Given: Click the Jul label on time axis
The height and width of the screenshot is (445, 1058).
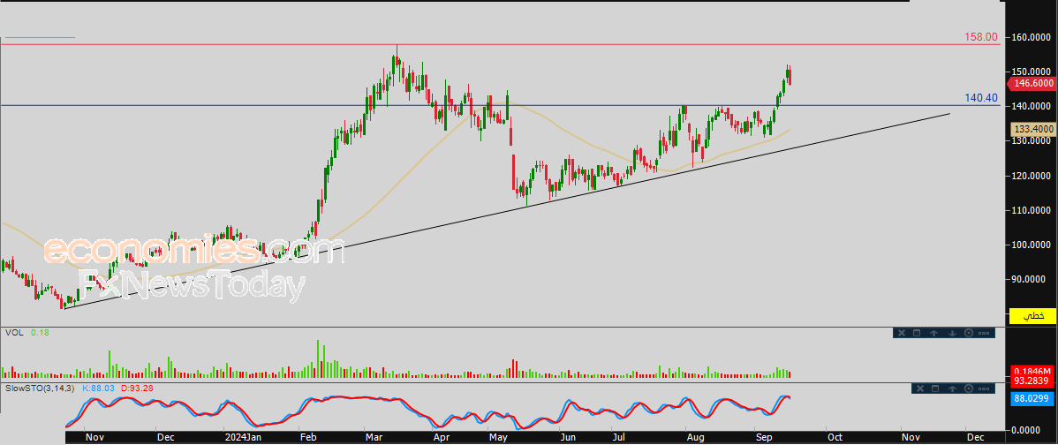Looking at the screenshot, I should click(619, 437).
